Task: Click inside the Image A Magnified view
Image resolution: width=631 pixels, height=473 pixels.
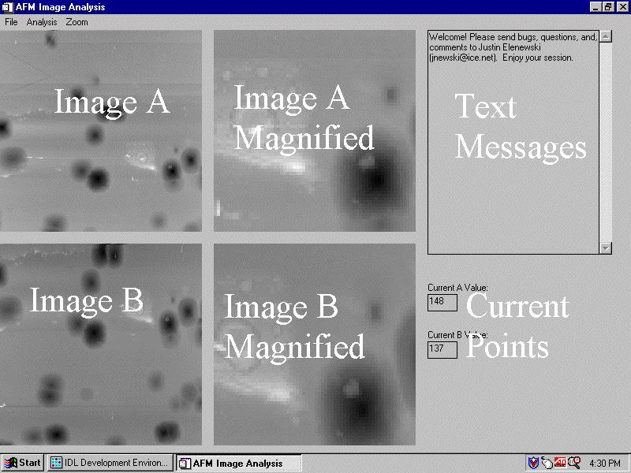Action: [314, 130]
